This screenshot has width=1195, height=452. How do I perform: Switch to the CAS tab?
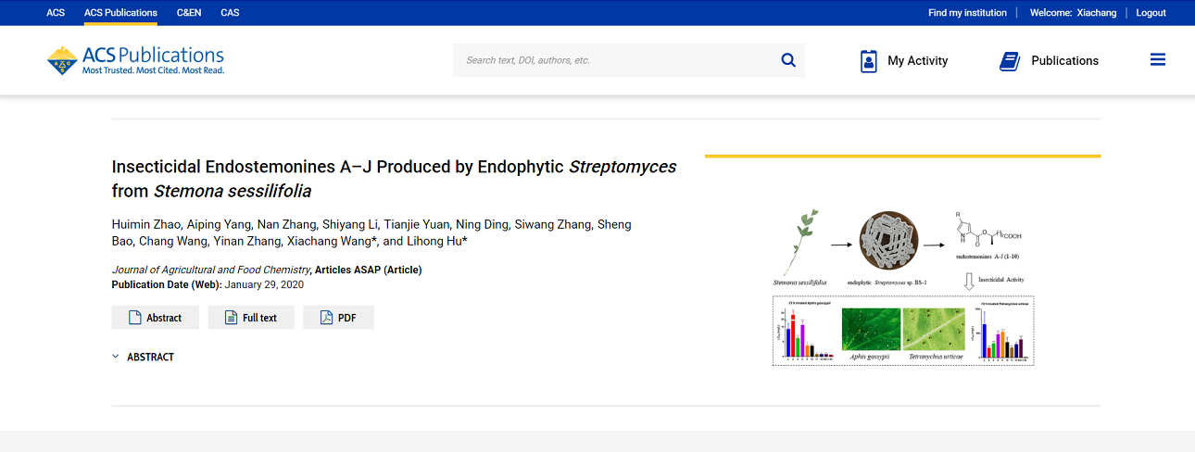pyautogui.click(x=230, y=13)
